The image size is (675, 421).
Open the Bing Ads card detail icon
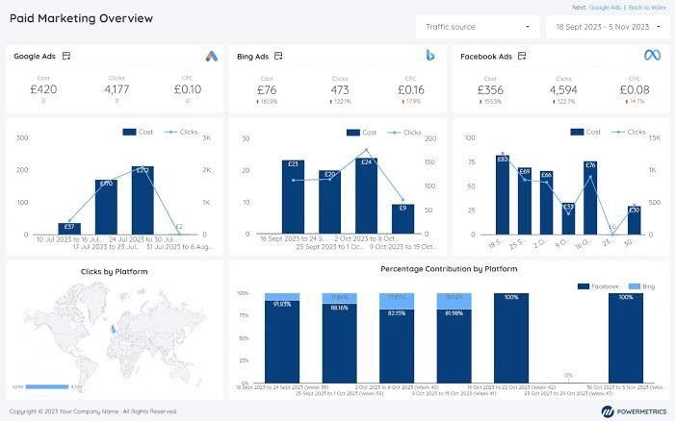pyautogui.click(x=278, y=57)
